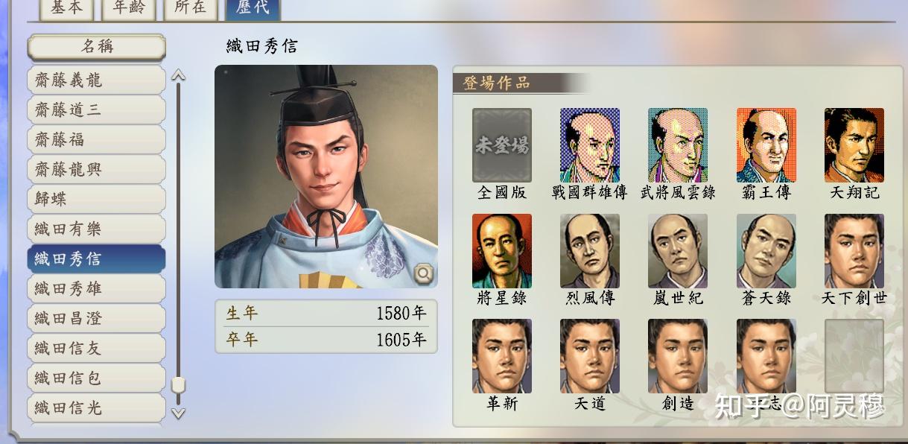Choose the 霸王傳 portrait
Screen dimensions: 908x444
point(766,145)
